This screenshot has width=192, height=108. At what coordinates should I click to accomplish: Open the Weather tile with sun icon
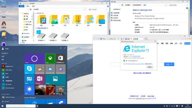click(x=29, y=90)
